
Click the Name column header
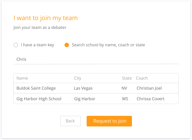coord(22,78)
